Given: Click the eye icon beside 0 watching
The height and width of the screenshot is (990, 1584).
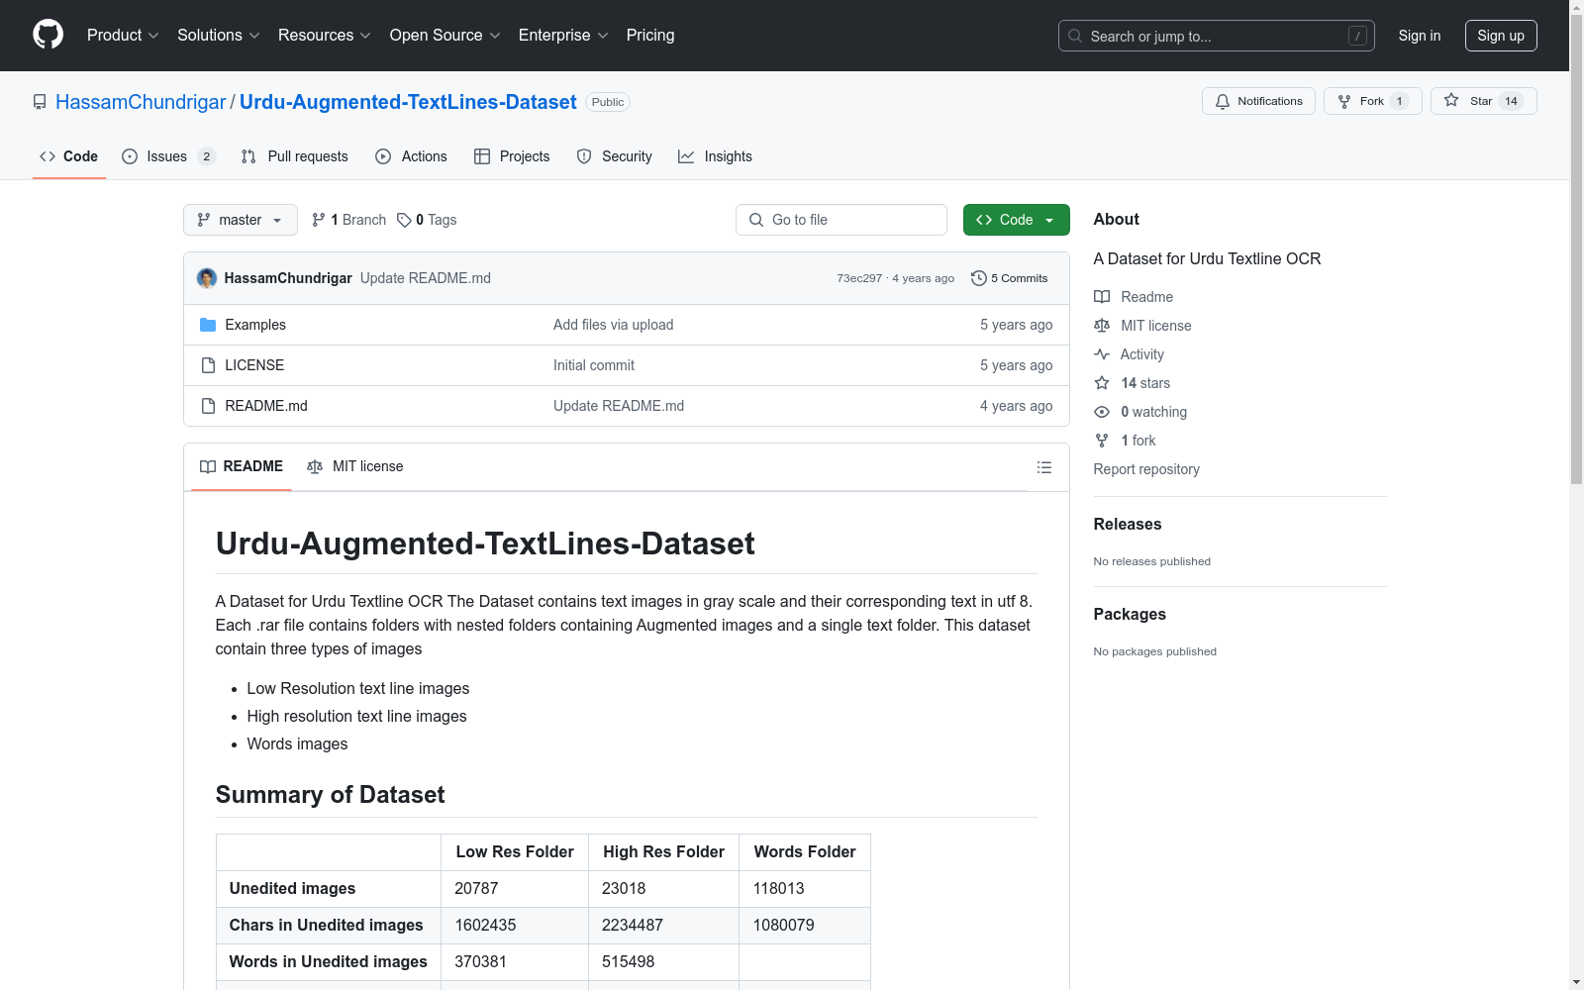Looking at the screenshot, I should 1102,412.
